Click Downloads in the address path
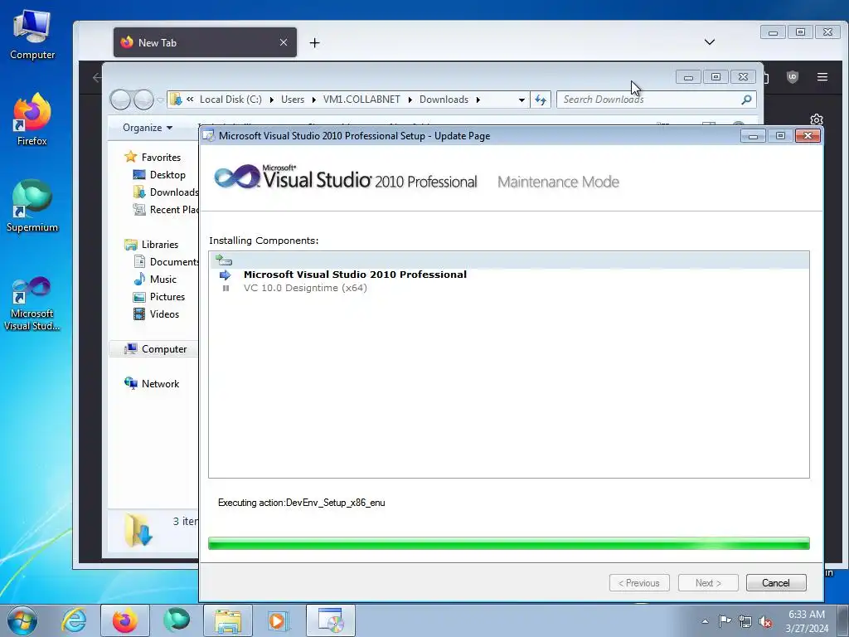This screenshot has height=637, width=849. point(444,100)
